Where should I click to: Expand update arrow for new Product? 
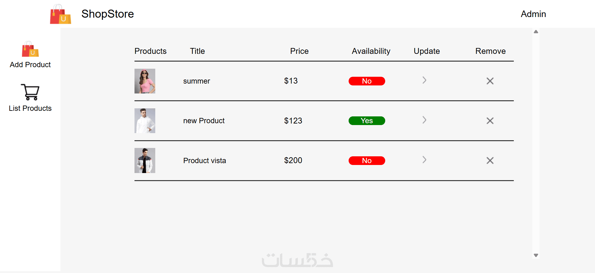(424, 120)
